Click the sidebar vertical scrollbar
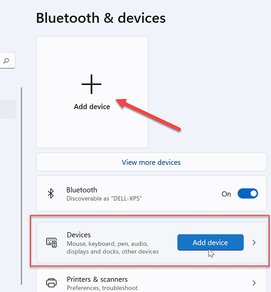 click(x=21, y=186)
